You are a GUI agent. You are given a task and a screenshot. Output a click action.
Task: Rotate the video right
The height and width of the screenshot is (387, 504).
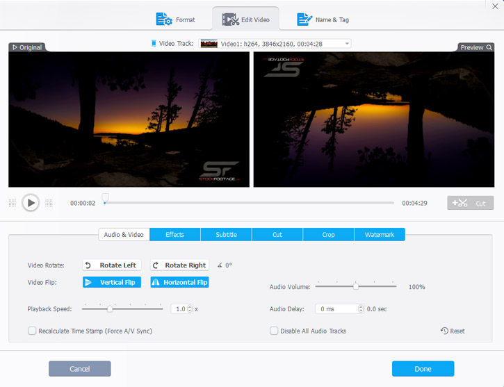point(179,265)
